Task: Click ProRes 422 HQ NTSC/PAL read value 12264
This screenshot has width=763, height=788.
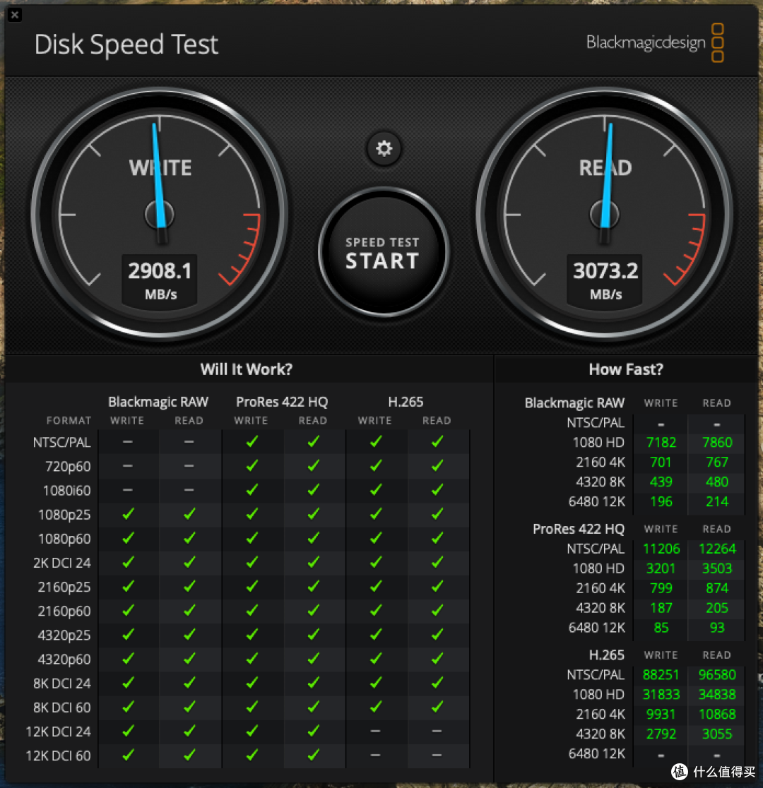Action: click(x=717, y=549)
